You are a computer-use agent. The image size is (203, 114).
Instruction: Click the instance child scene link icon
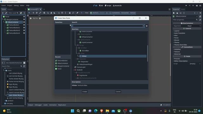[6, 13]
